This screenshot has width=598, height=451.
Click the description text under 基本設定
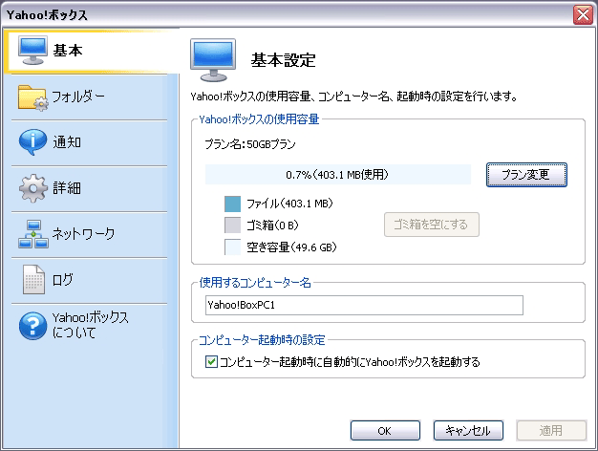pos(353,97)
